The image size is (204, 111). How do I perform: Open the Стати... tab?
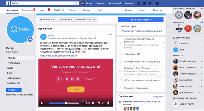pyautogui.click(x=87, y=10)
